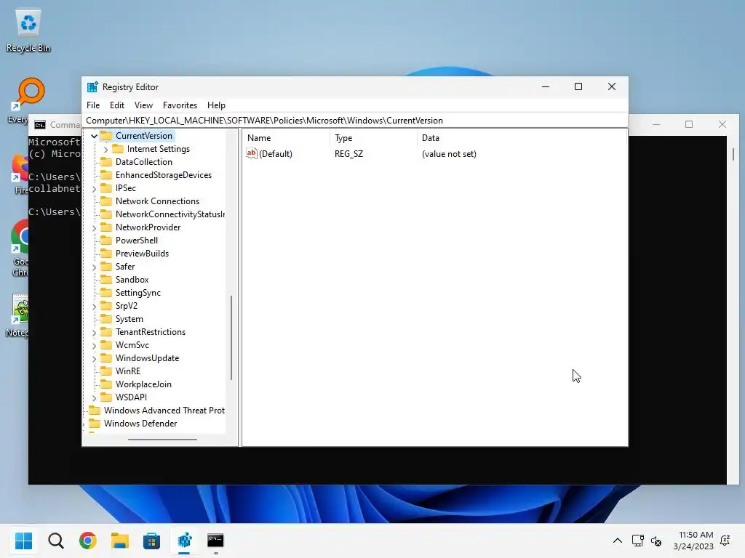Switch to Registry Editor taskbar icon
The width and height of the screenshot is (745, 558).
pos(184,541)
